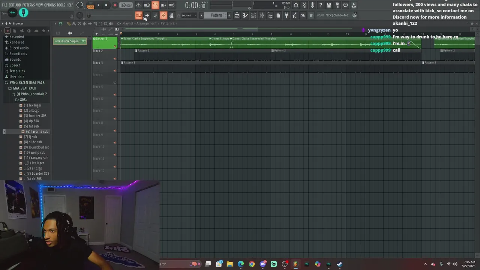This screenshot has width=480, height=270.
Task: Open the Mixer view icon
Action: [x=262, y=15]
